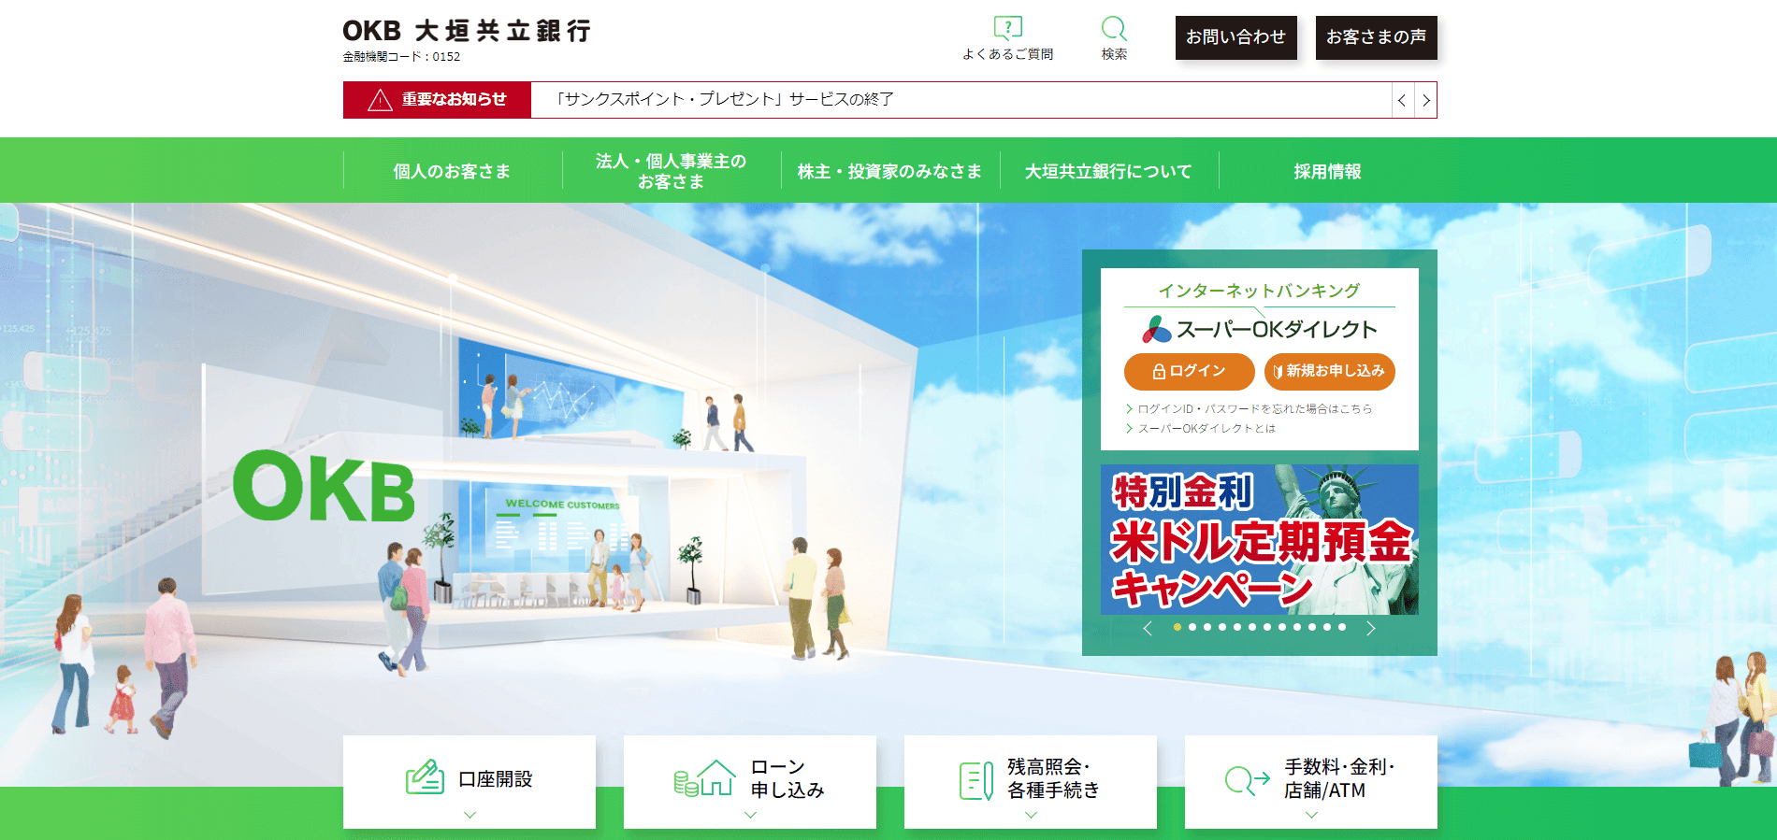Image resolution: width=1777 pixels, height=840 pixels.
Task: Open search via the magnifying glass icon
Action: pos(1113,28)
